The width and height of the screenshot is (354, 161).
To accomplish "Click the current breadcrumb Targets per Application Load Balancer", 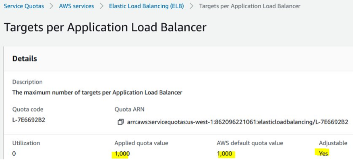I will pyautogui.click(x=250, y=6).
